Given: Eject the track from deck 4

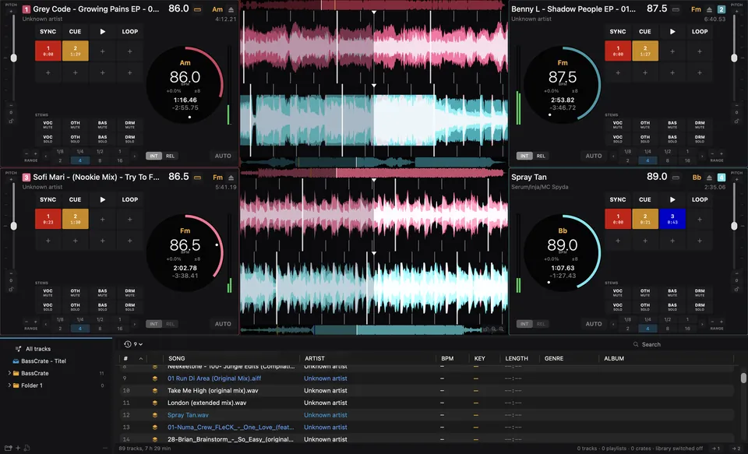Looking at the screenshot, I should tap(709, 178).
